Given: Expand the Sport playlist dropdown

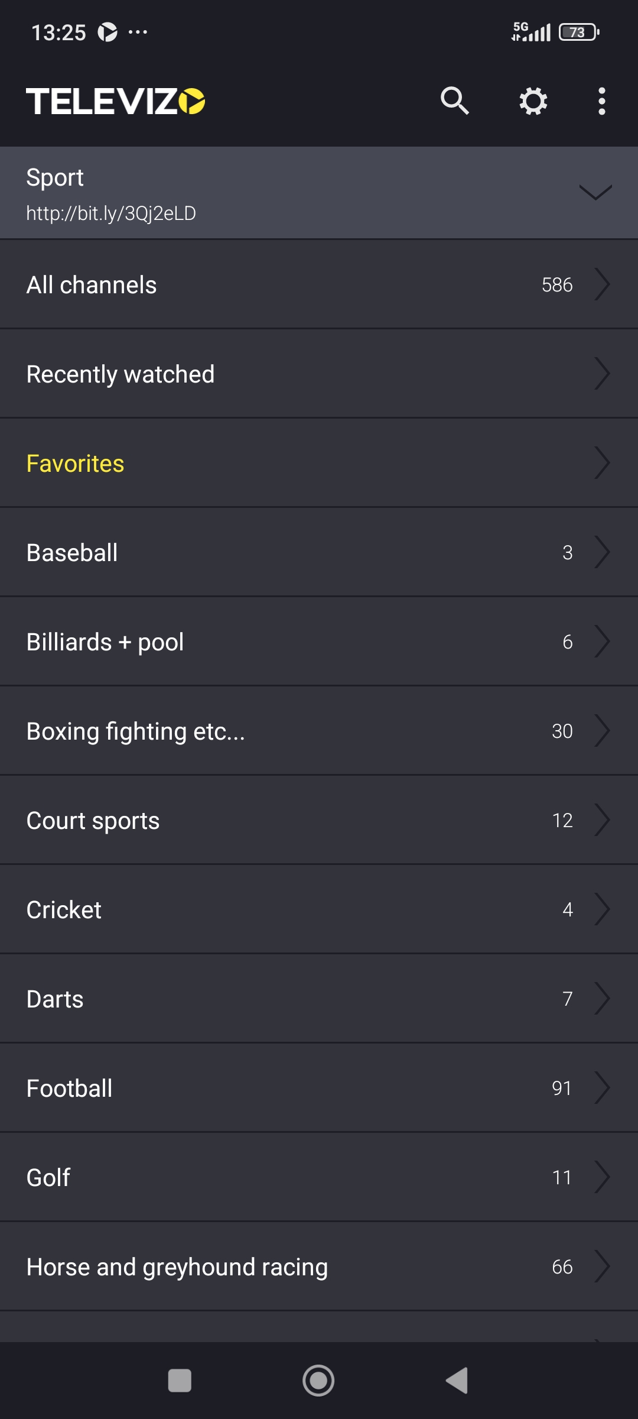Looking at the screenshot, I should [x=595, y=193].
